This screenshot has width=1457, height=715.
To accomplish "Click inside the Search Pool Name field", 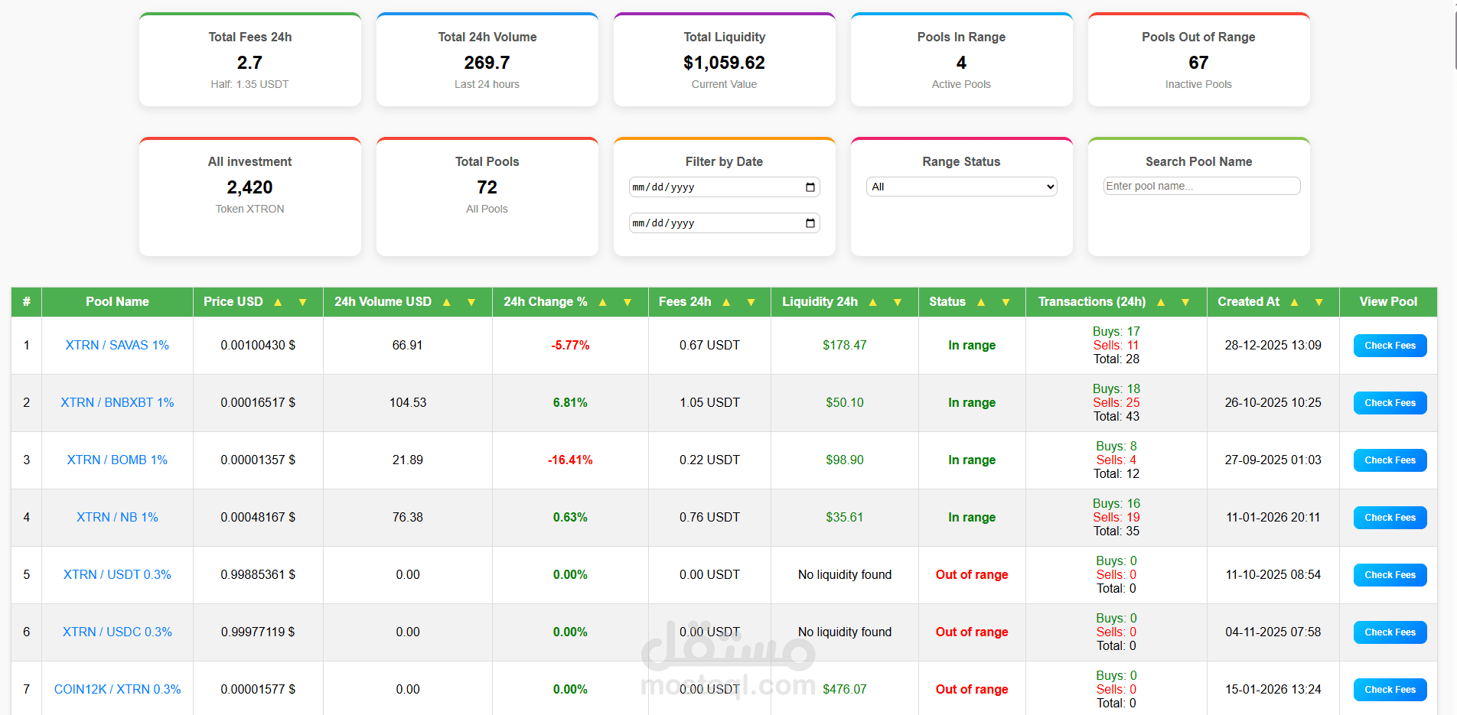I will tap(1201, 186).
